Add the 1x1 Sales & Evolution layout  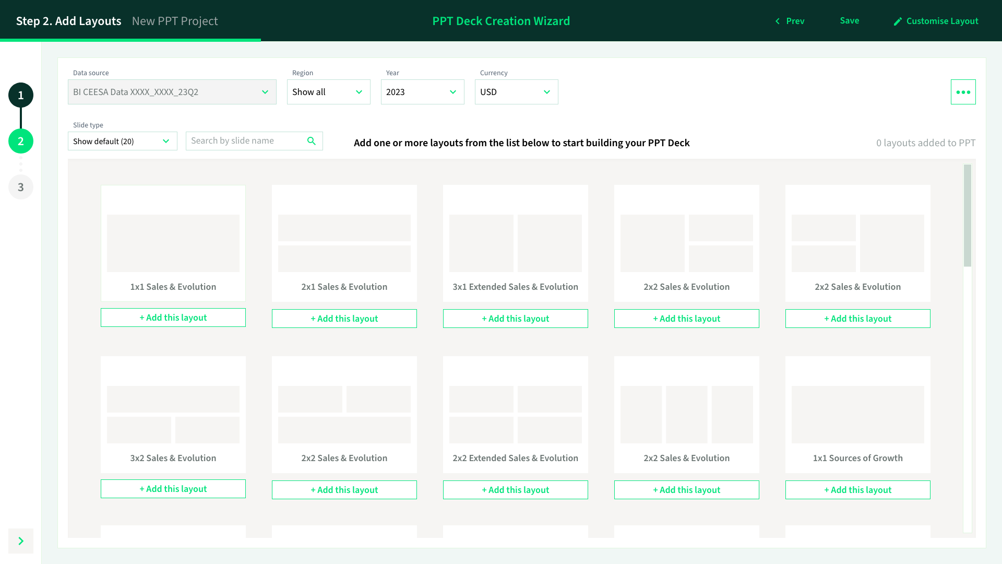173,318
